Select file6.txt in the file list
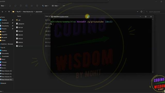The image size is (165, 93). click(x=20, y=42)
